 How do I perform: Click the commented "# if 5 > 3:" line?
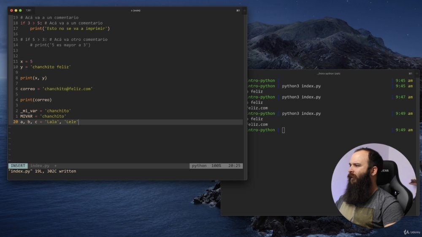(x=64, y=40)
